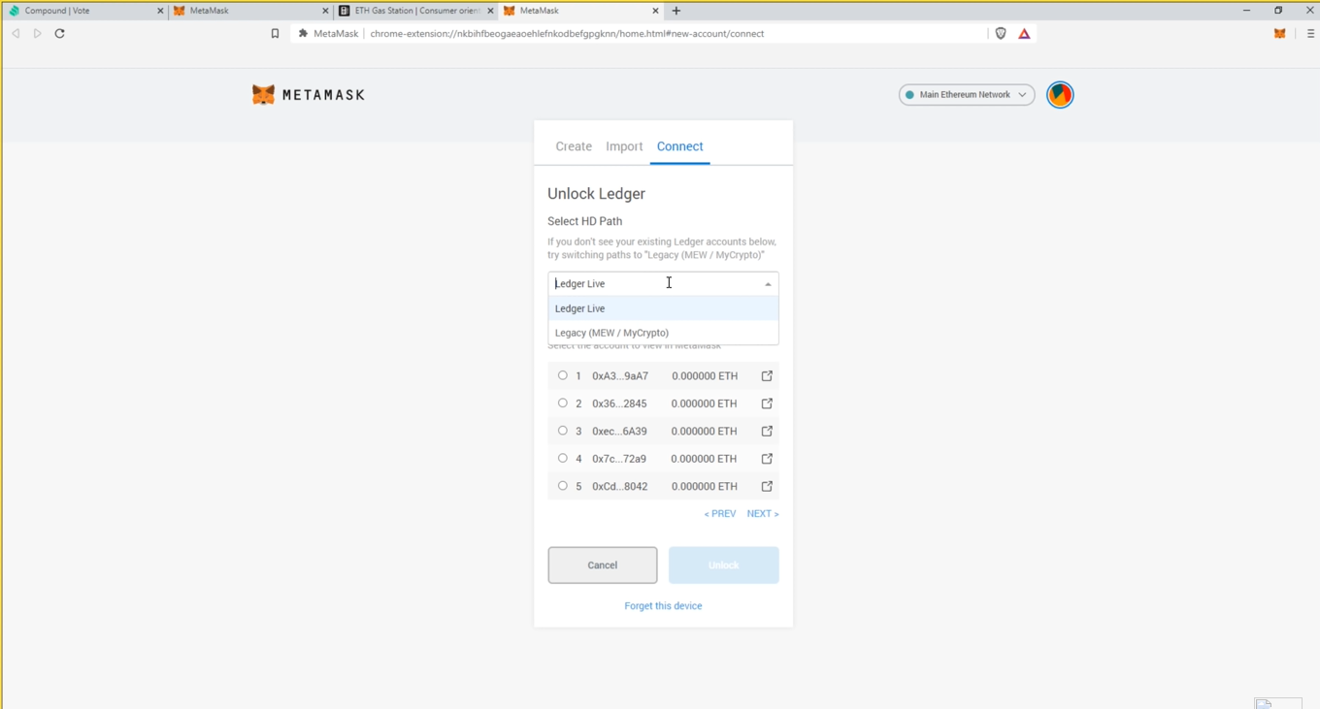This screenshot has height=709, width=1320.
Task: Go forward in browser history
Action: 37,33
